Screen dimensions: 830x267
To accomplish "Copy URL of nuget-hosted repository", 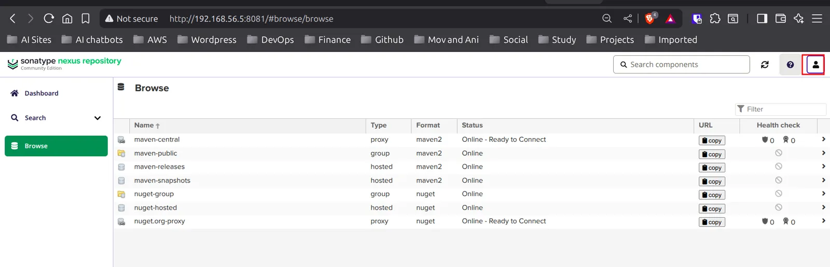I will 712,209.
